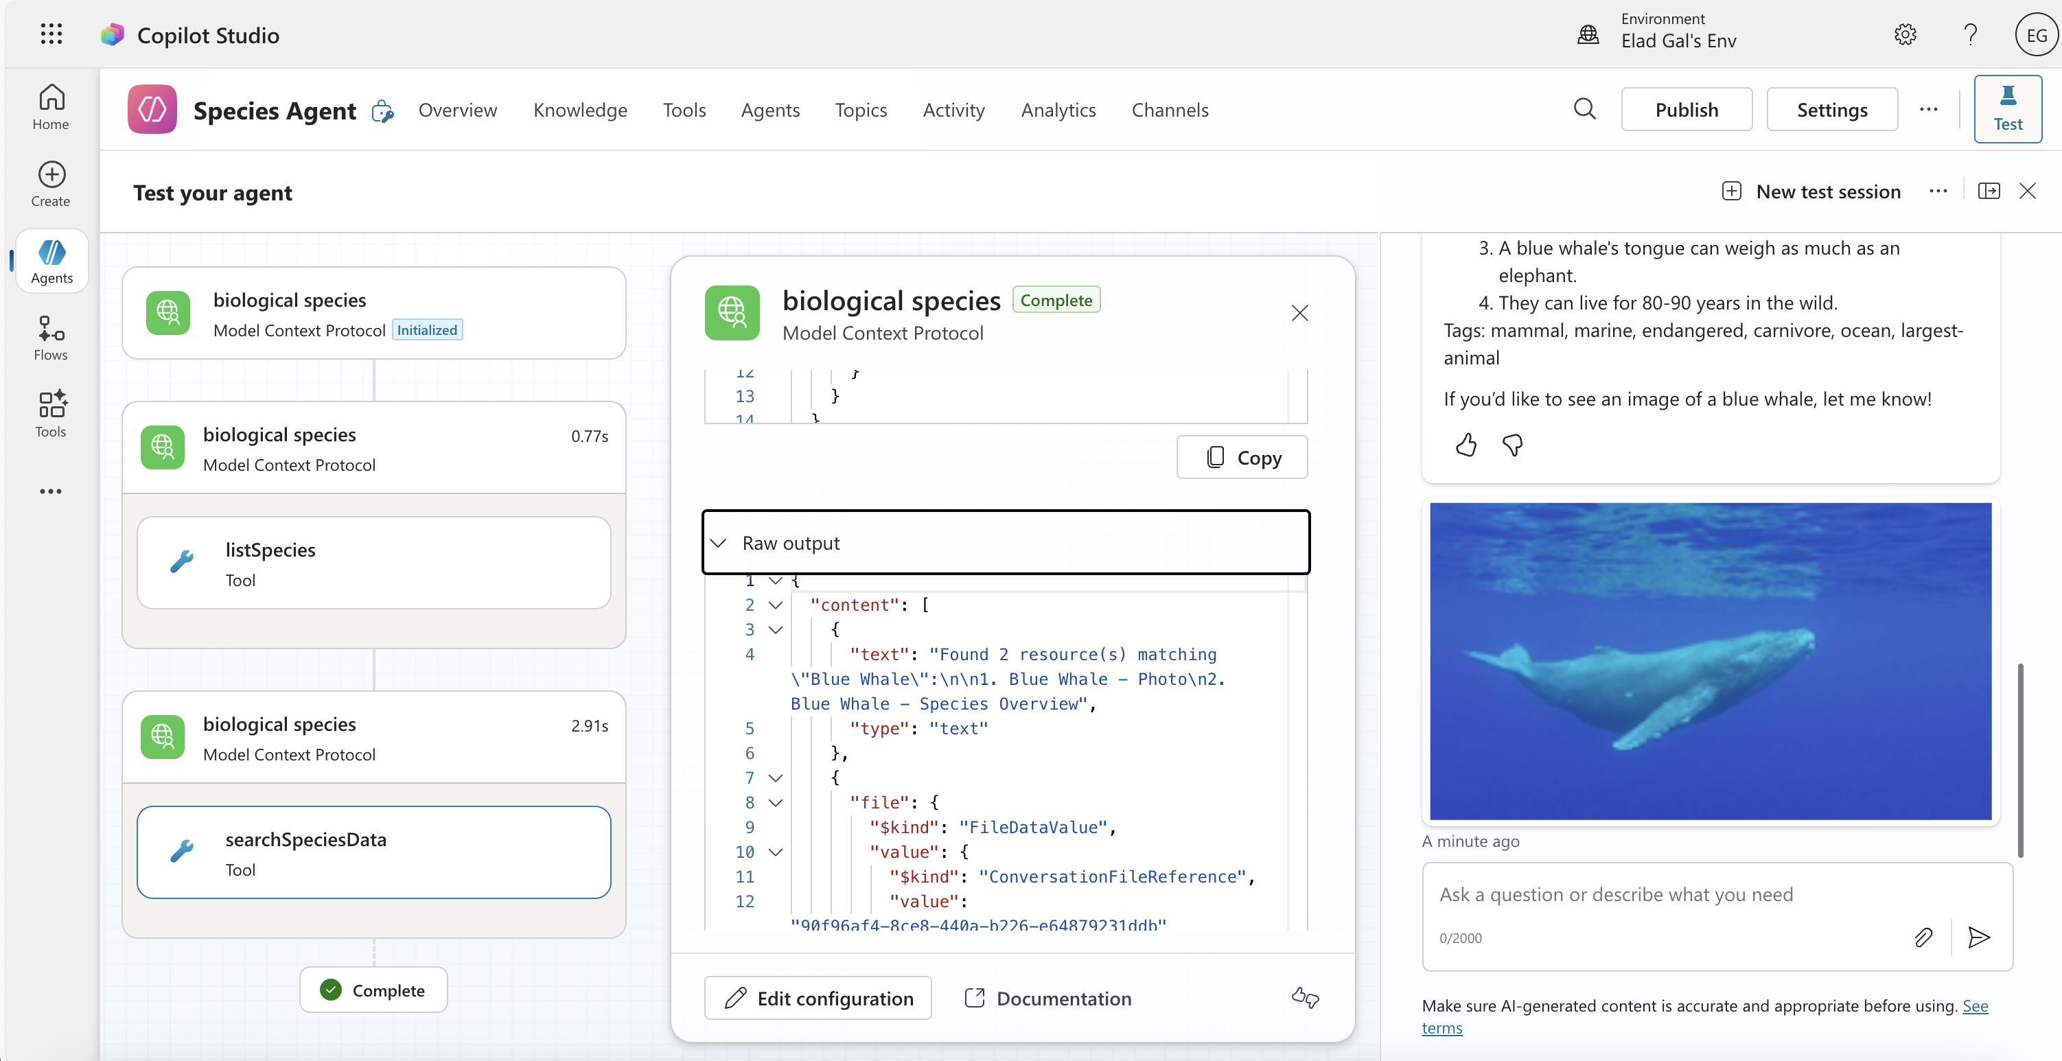Image resolution: width=2062 pixels, height=1061 pixels.
Task: Switch to the Knowledge tab
Action: (580, 110)
